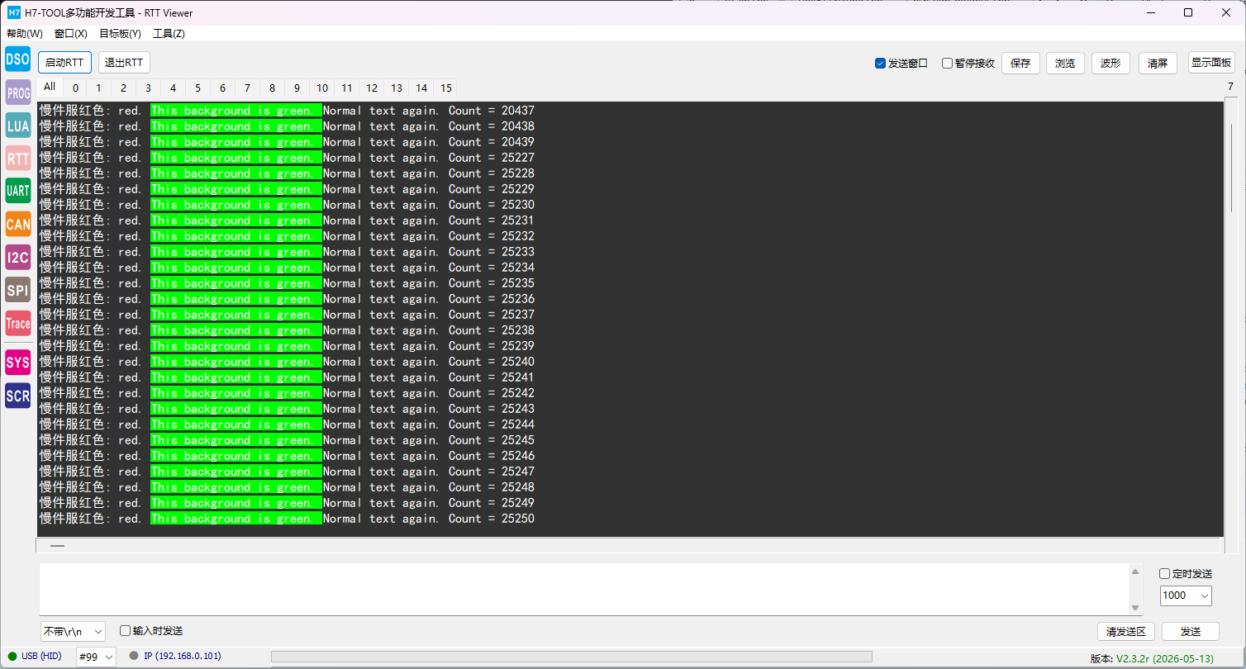
Task: Switch to channel tab 10
Action: (x=322, y=88)
